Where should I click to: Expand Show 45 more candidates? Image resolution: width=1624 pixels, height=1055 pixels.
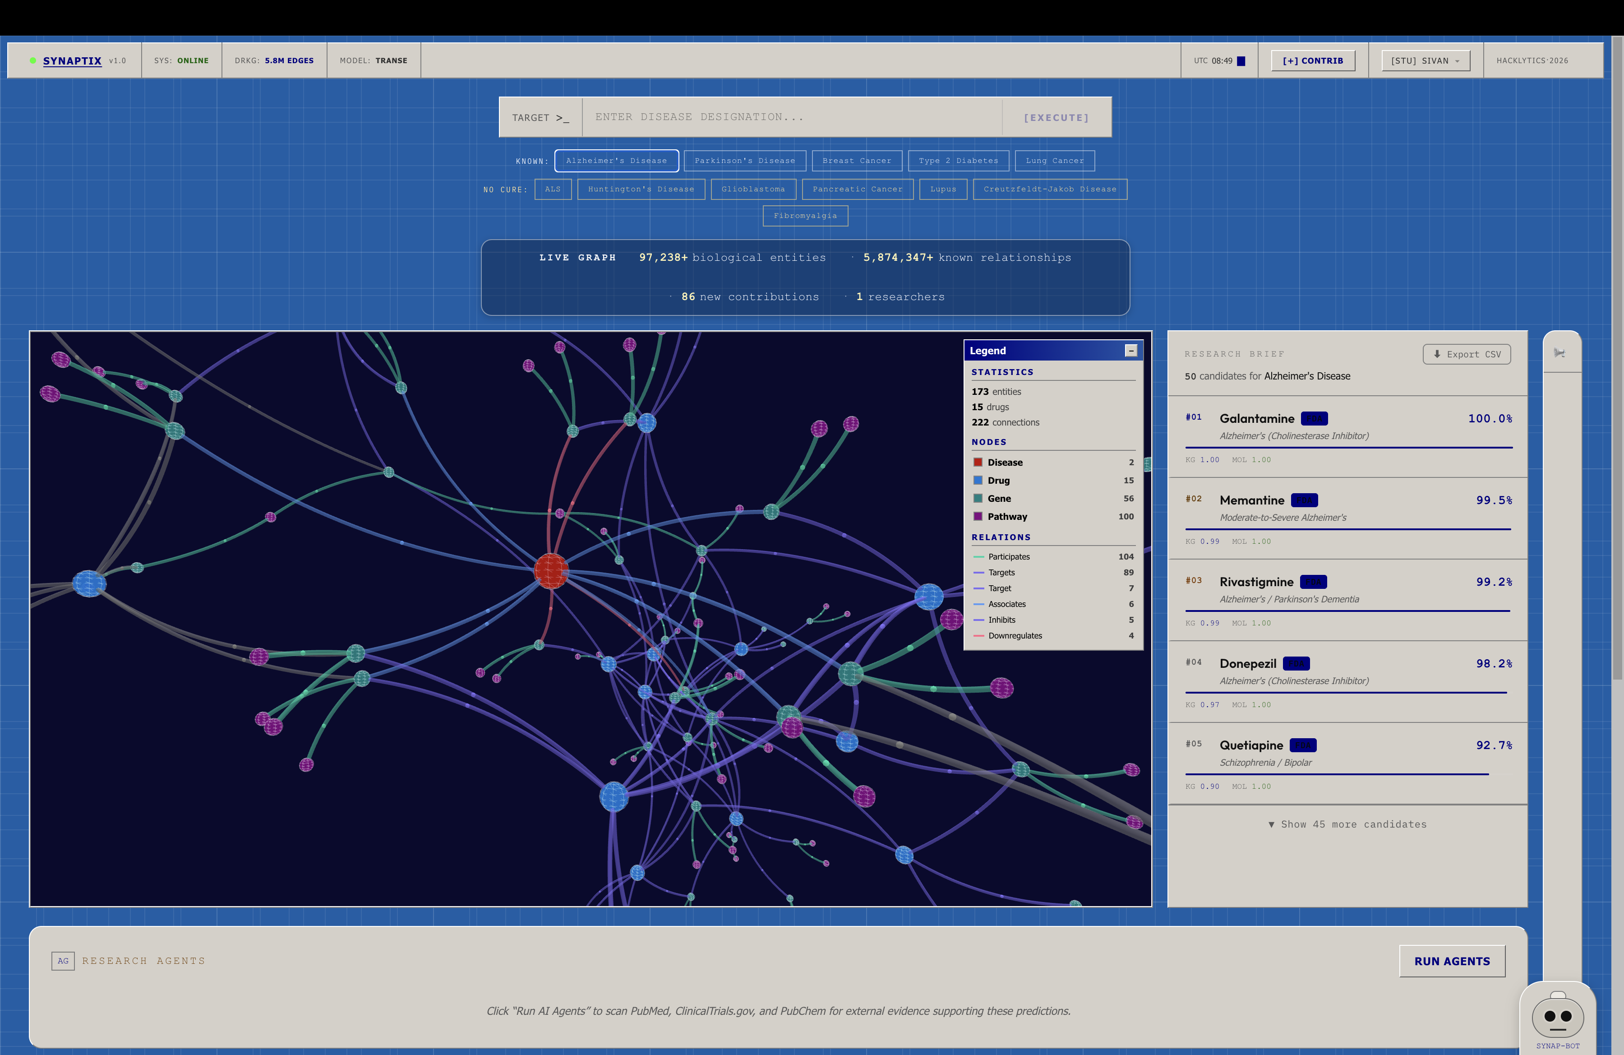coord(1347,824)
